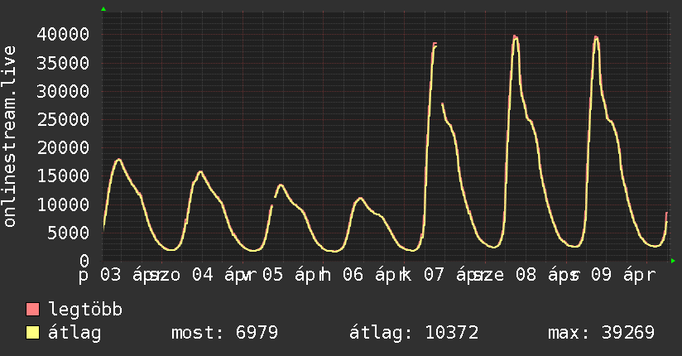This screenshot has width=682, height=356.
Task: Click the 5000 y-axis label
Action: [x=69, y=233]
